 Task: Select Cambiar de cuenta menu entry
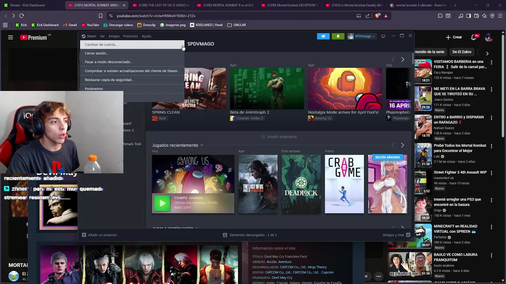click(x=132, y=45)
